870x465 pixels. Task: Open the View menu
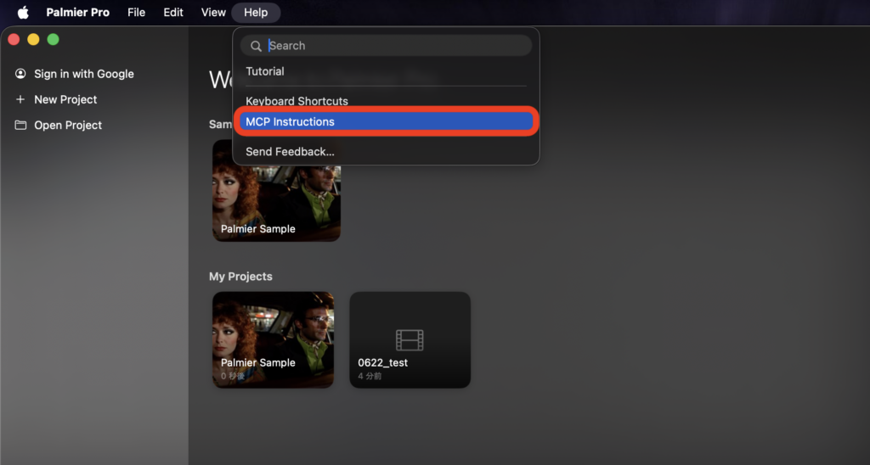click(x=213, y=12)
